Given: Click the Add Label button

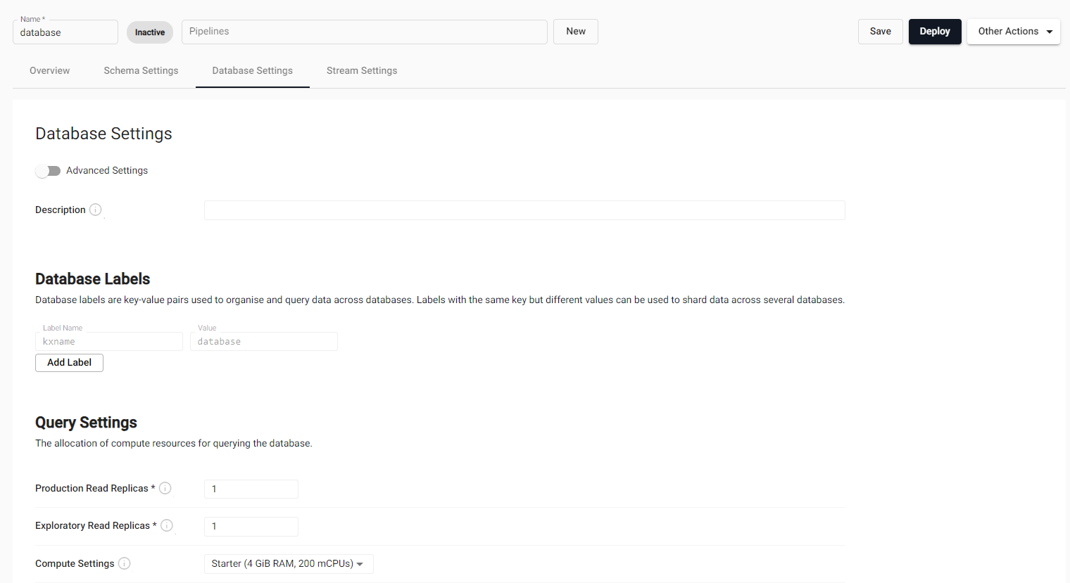Looking at the screenshot, I should [x=69, y=363].
